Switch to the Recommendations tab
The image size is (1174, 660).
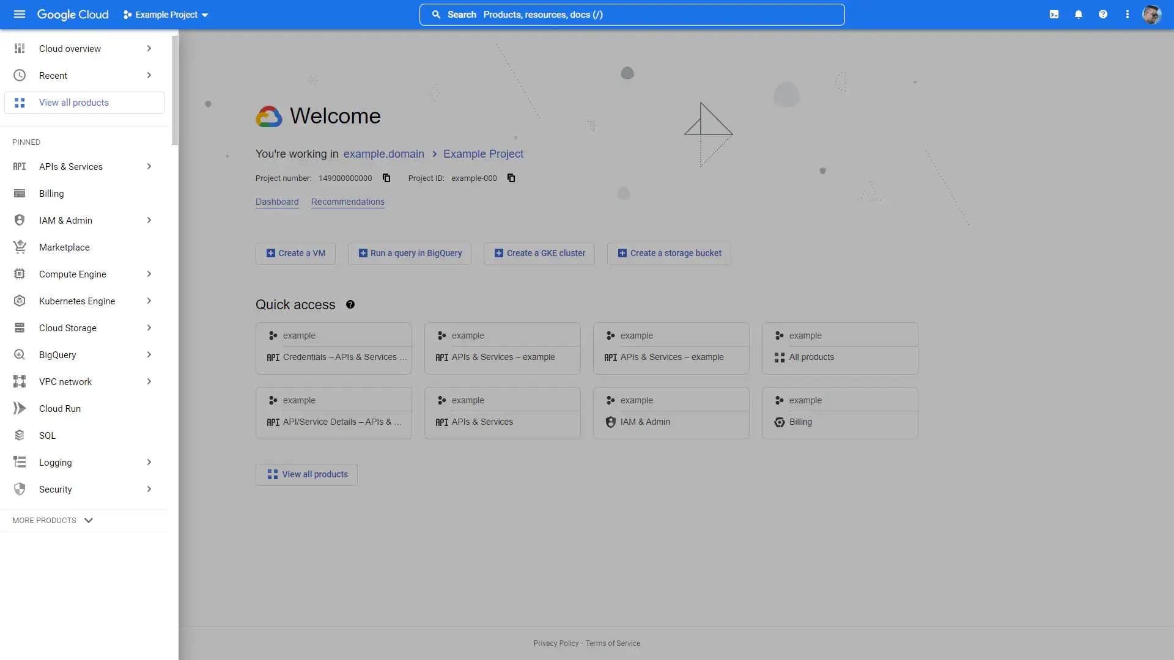[x=348, y=202]
